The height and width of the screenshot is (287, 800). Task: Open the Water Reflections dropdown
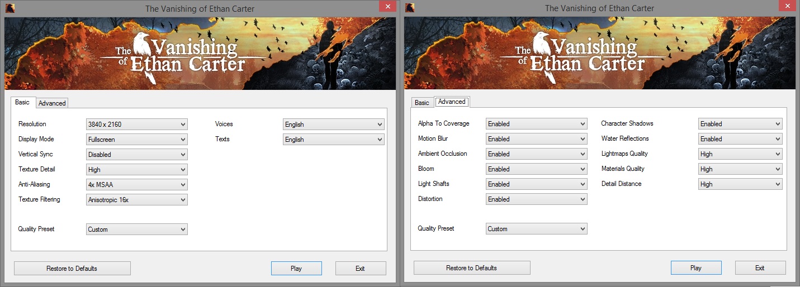click(740, 138)
